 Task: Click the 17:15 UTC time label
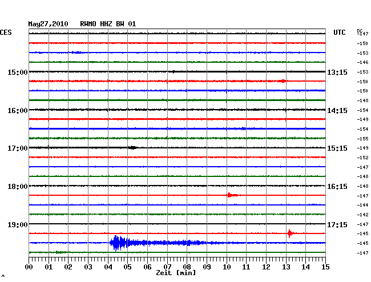337,224
